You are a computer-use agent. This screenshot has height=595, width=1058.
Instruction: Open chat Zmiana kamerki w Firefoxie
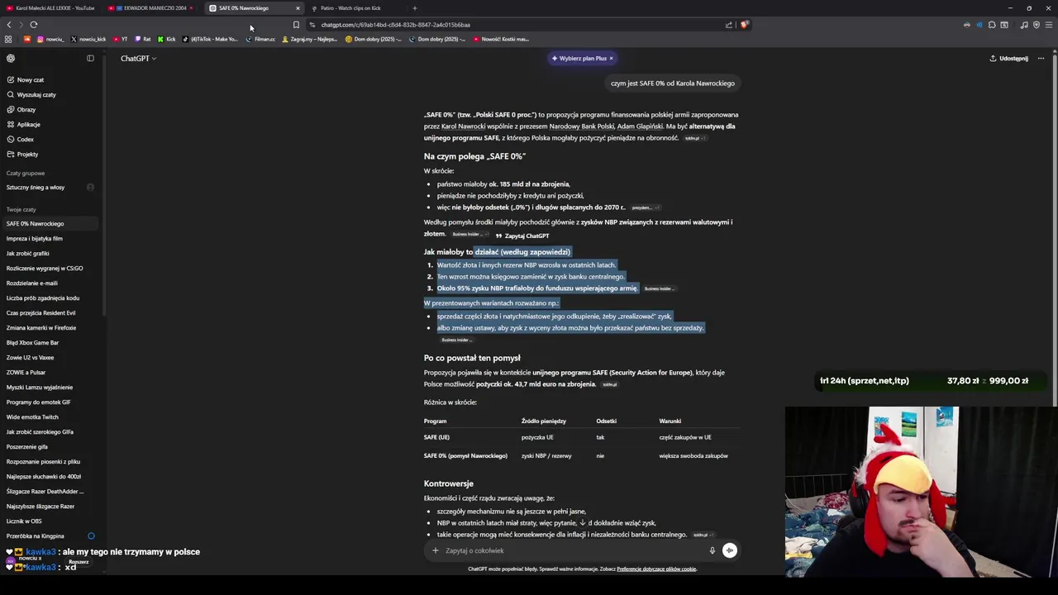click(x=50, y=328)
